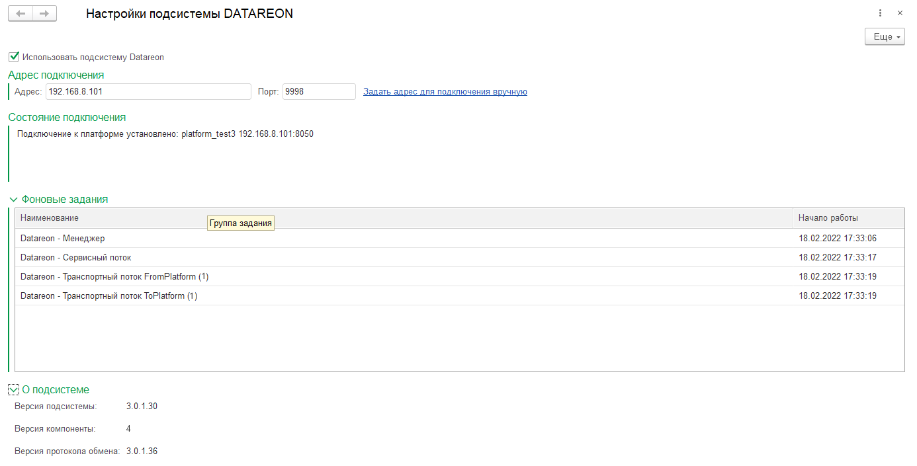Select Транспортный поток FromPlatform (1) row
This screenshot has height=466, width=917.
pyautogui.click(x=114, y=277)
